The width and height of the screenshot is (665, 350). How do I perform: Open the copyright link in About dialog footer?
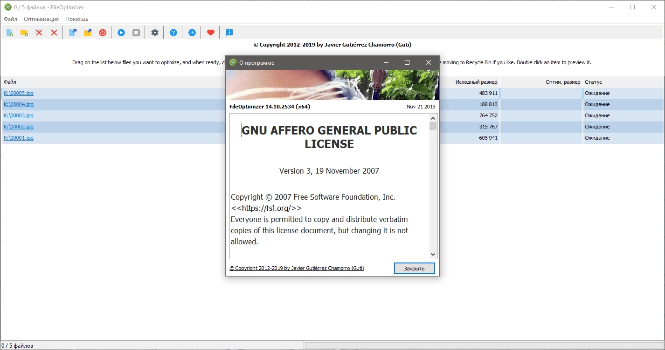[x=297, y=268]
